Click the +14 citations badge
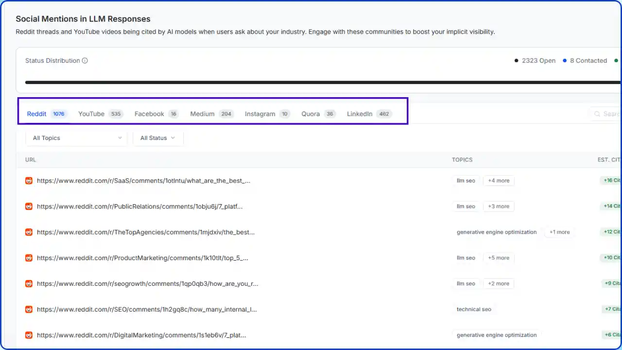The height and width of the screenshot is (350, 622). point(611,206)
